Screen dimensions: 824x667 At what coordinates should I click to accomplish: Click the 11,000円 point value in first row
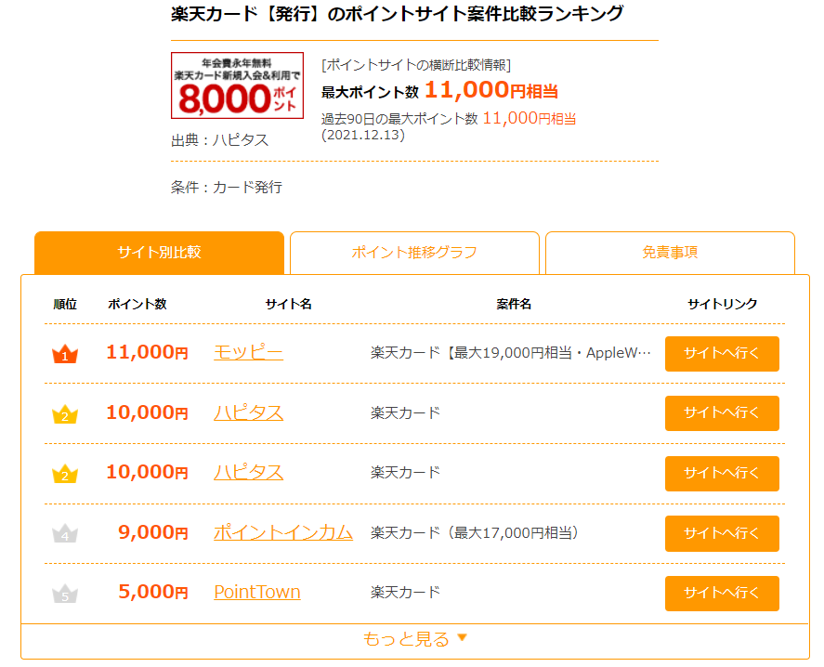point(147,352)
